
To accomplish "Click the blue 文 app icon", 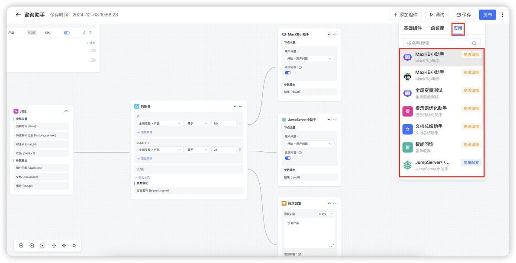I will tap(407, 130).
